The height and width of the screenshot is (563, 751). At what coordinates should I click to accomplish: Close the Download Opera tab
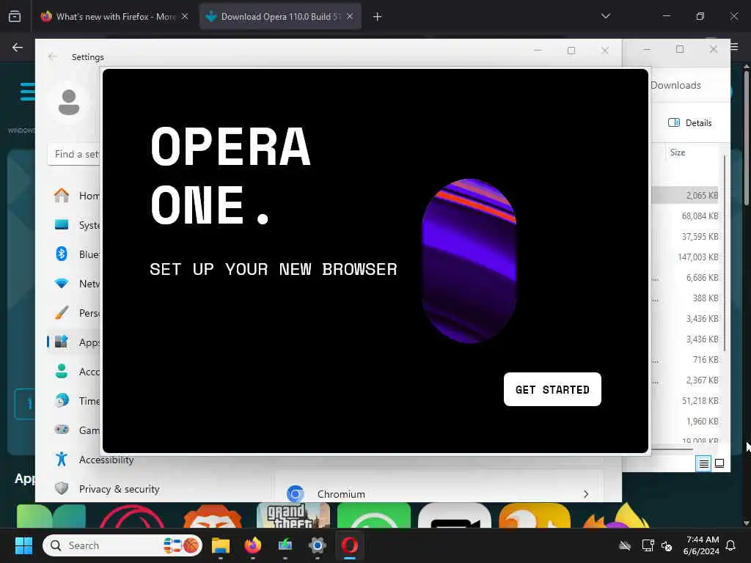pos(350,17)
